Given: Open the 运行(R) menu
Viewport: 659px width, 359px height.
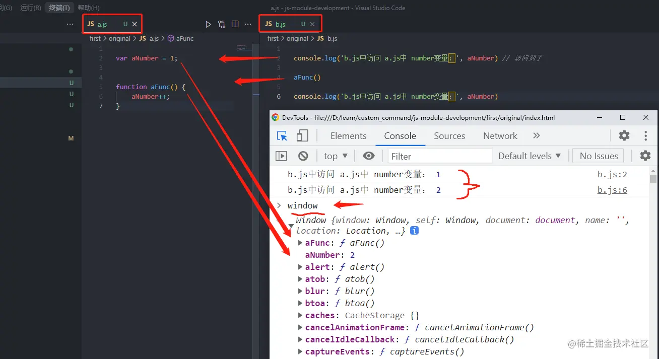Looking at the screenshot, I should (31, 8).
